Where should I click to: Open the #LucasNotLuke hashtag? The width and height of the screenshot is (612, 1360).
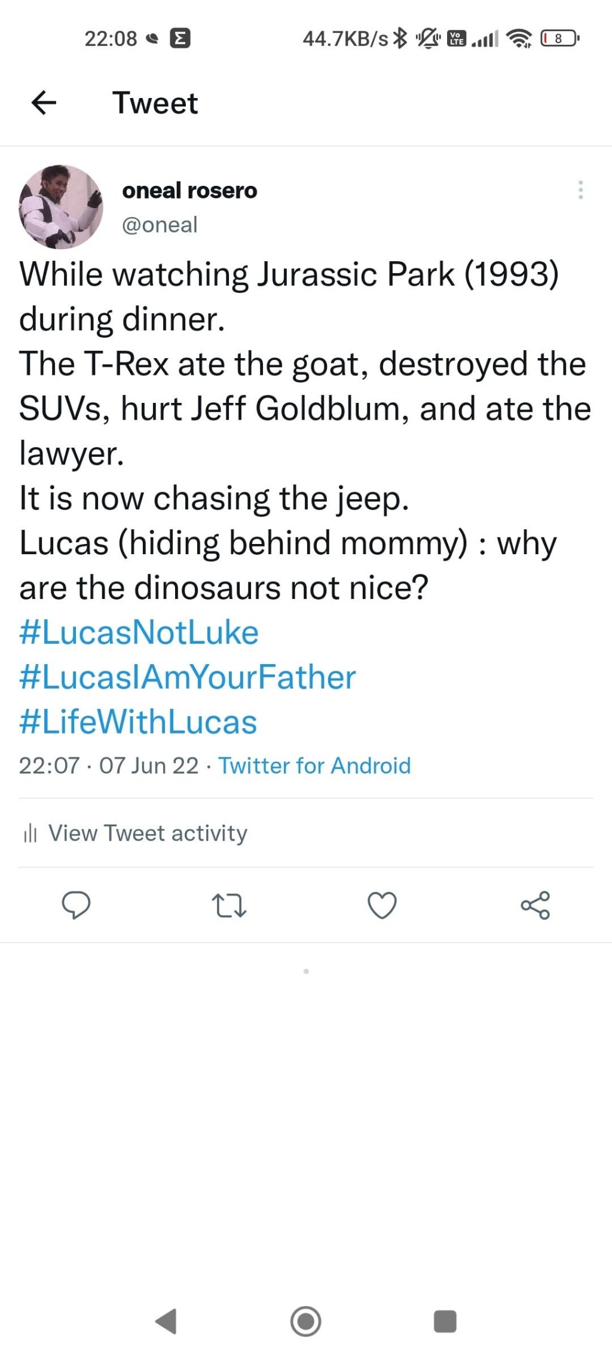pos(139,632)
